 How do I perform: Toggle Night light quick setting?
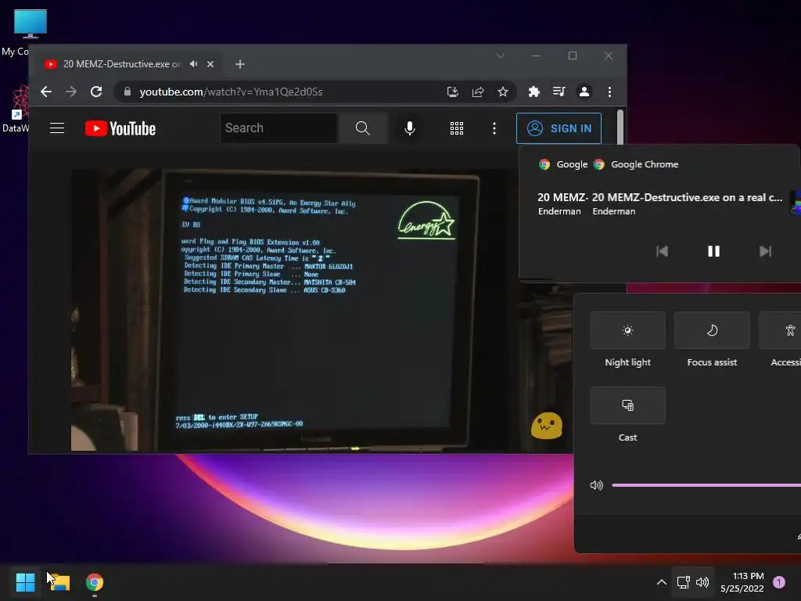pos(628,330)
